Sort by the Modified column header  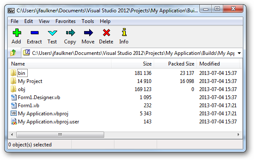coord(218,64)
